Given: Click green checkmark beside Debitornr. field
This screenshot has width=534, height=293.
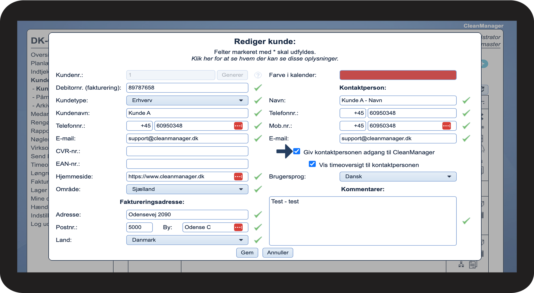Looking at the screenshot, I should (x=258, y=88).
